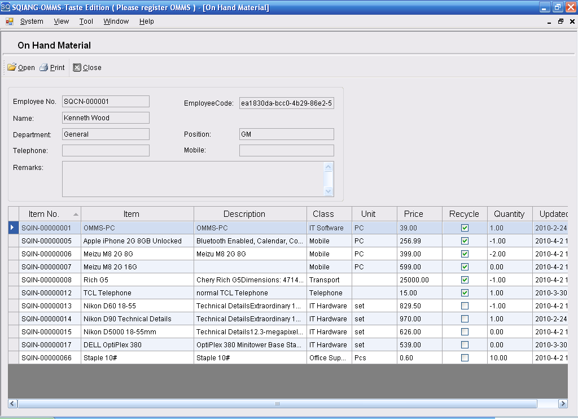578x419 pixels.
Task: Enable Recycle for the Nikon D60 18-55 row
Action: (x=464, y=305)
